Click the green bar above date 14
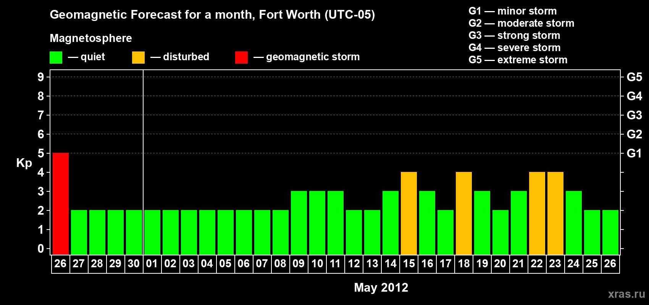649x305 pixels. point(391,223)
